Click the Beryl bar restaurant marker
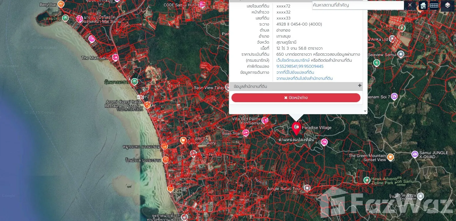Viewport: 456px width, 221px height. [x=61, y=4]
